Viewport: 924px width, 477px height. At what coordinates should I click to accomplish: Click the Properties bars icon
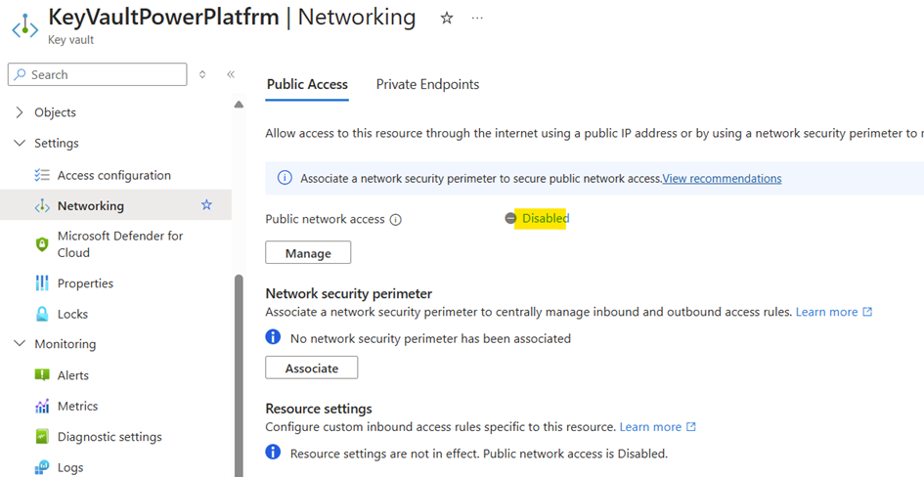pyautogui.click(x=42, y=283)
